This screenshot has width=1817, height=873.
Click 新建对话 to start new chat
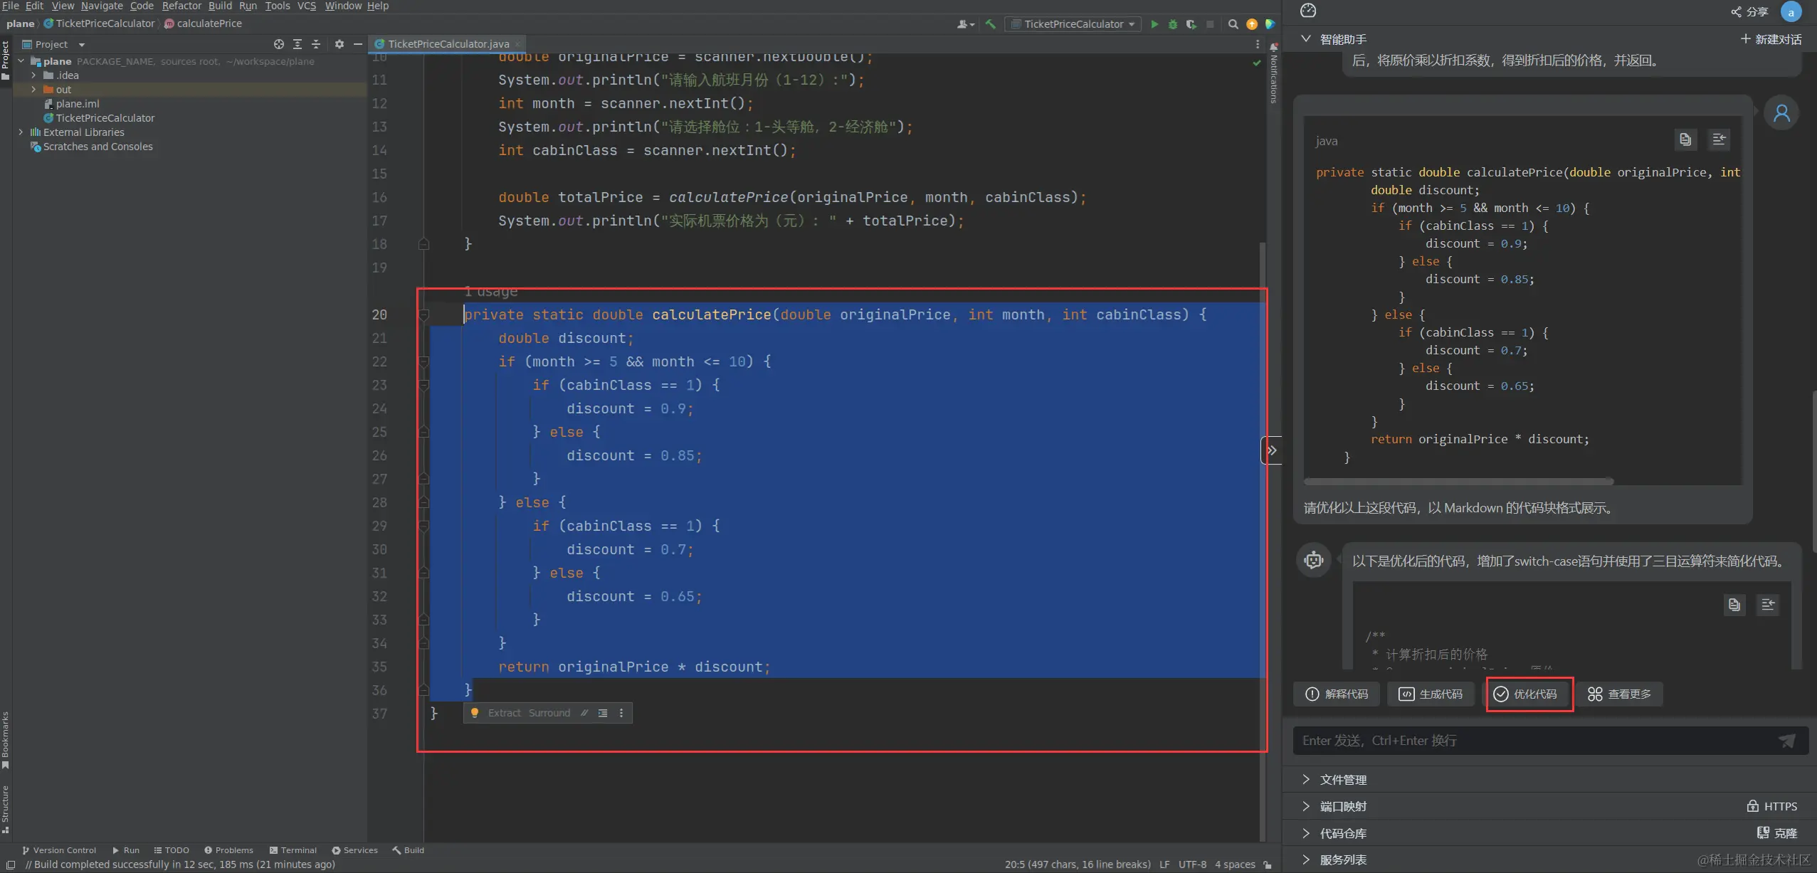point(1771,39)
